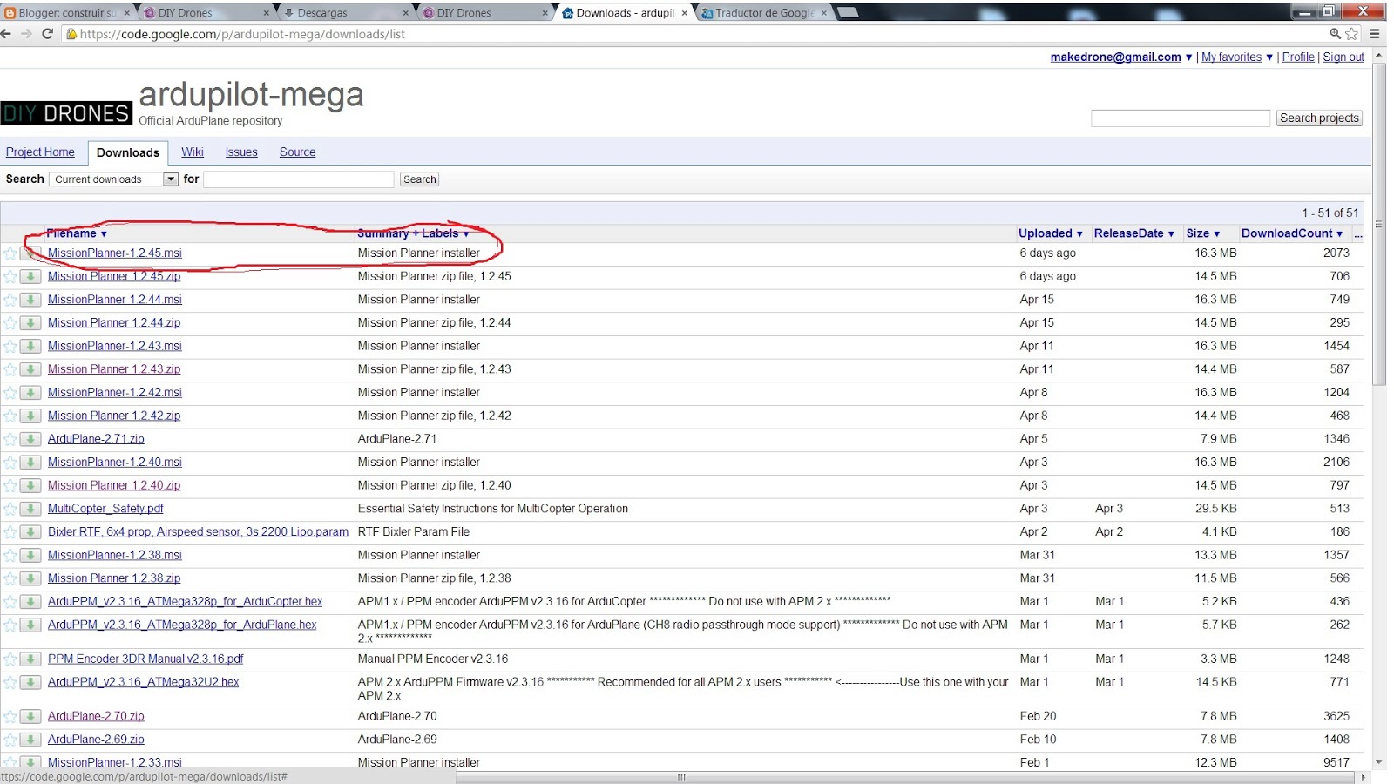The height and width of the screenshot is (784, 1394).
Task: Star the Mission Planner 1.2.43.zip download
Action: (10, 369)
